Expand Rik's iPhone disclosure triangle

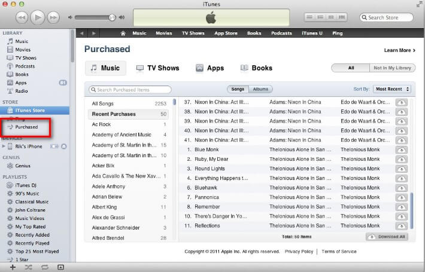[x=4, y=146]
